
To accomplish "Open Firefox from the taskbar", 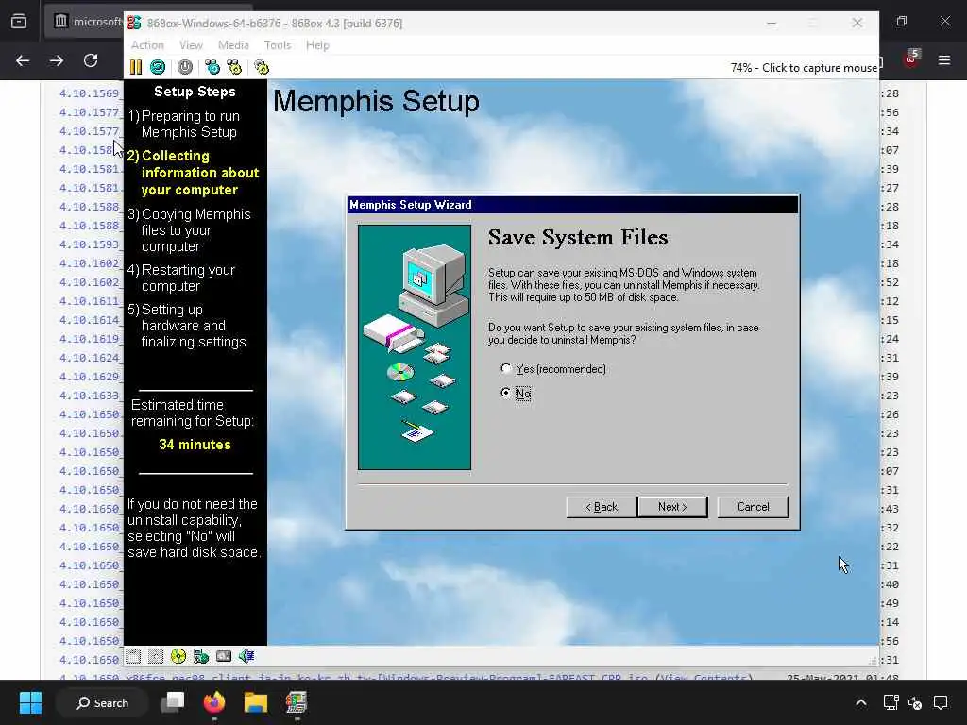I will tap(214, 702).
